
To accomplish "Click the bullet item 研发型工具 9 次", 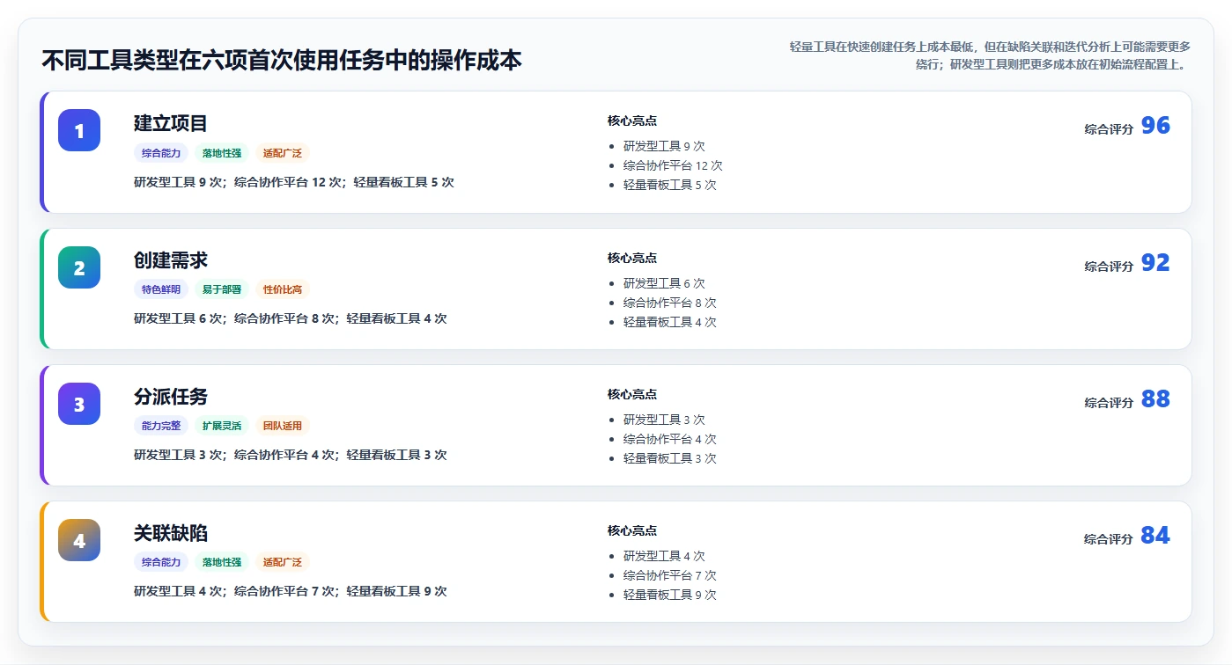I will tap(664, 146).
